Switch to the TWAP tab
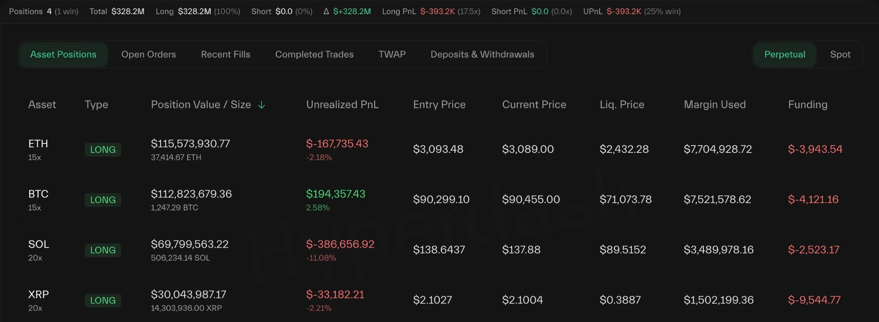The width and height of the screenshot is (879, 322). tap(391, 55)
